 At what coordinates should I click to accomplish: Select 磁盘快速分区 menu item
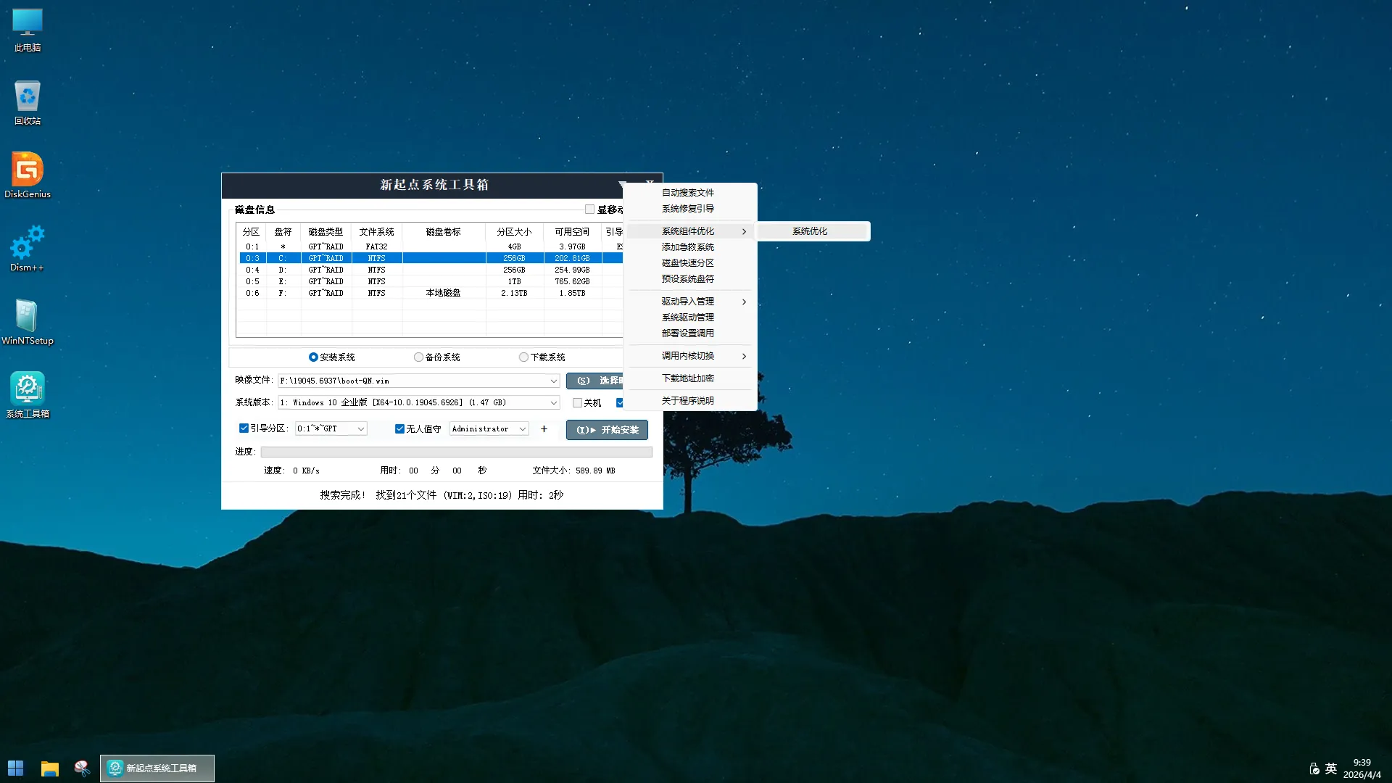[x=687, y=263]
